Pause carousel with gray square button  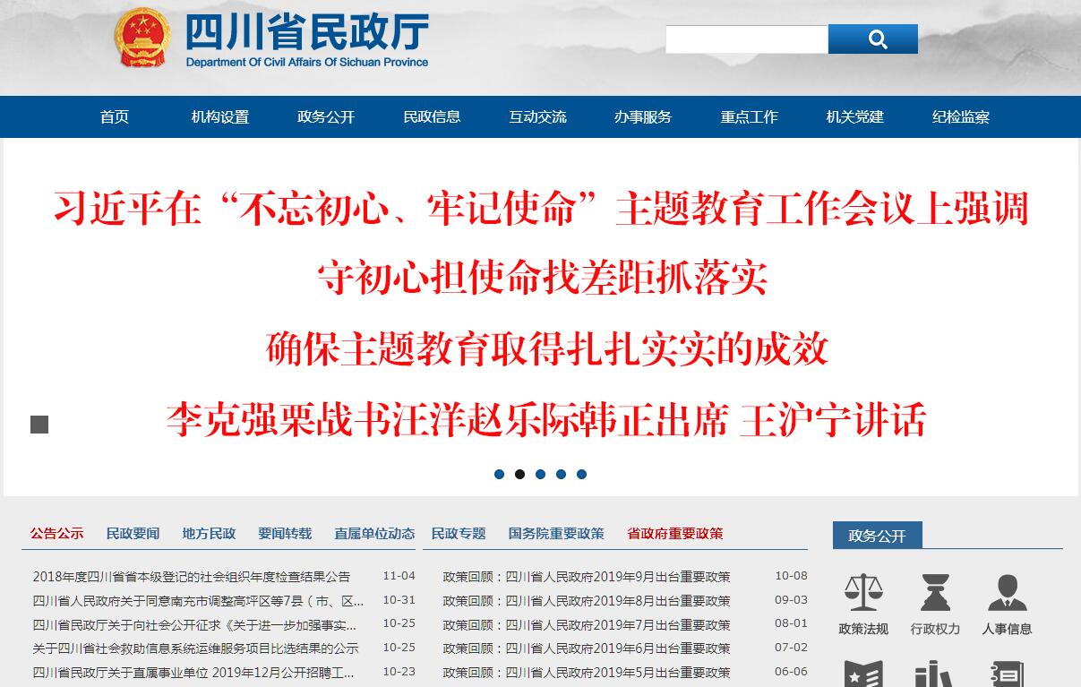coord(39,425)
